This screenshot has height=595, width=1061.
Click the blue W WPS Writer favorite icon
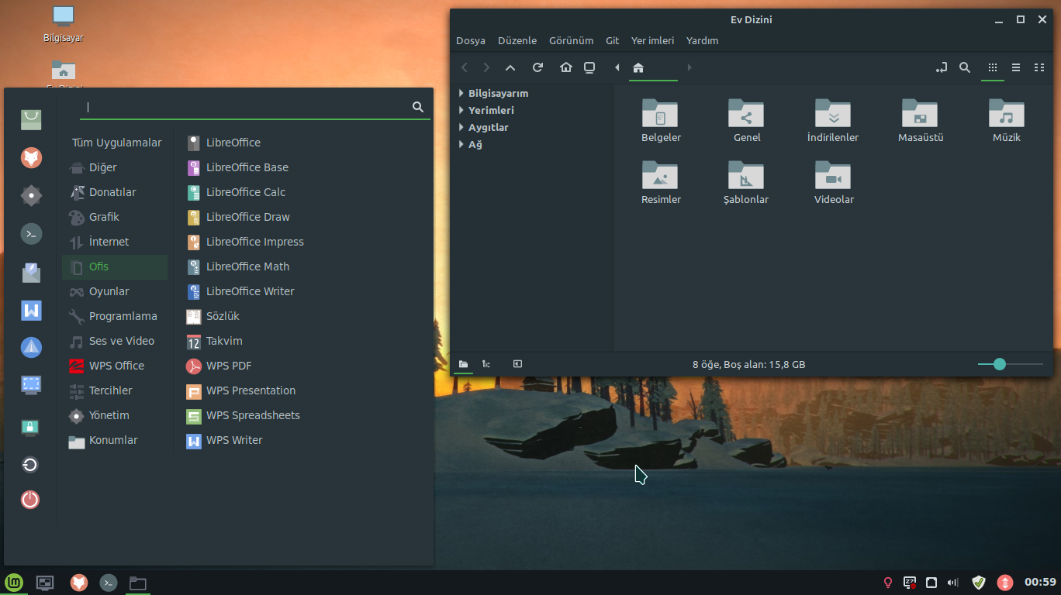(x=31, y=310)
